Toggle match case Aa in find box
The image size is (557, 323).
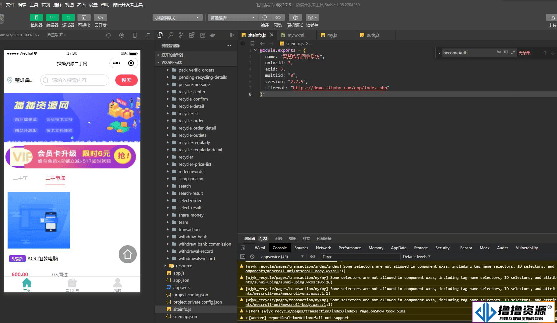click(x=499, y=52)
